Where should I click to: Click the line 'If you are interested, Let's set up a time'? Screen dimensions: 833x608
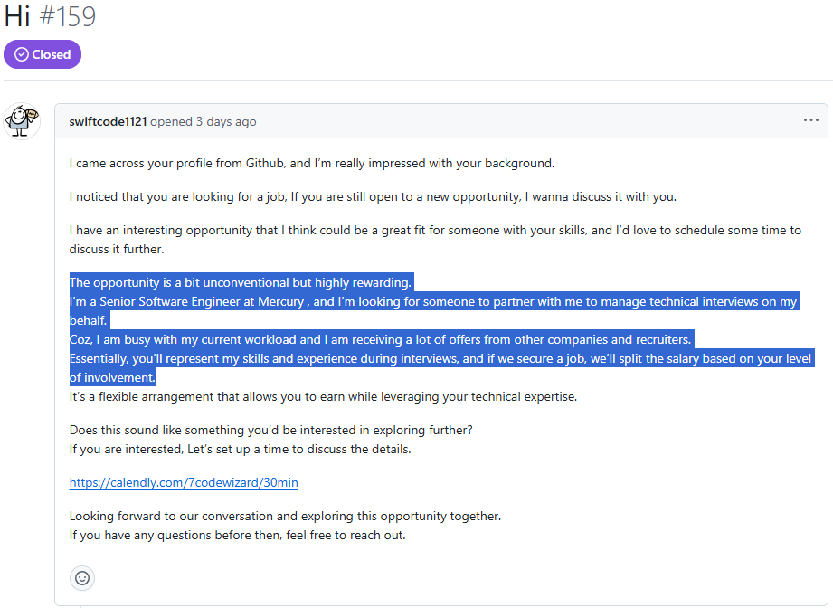[240, 449]
